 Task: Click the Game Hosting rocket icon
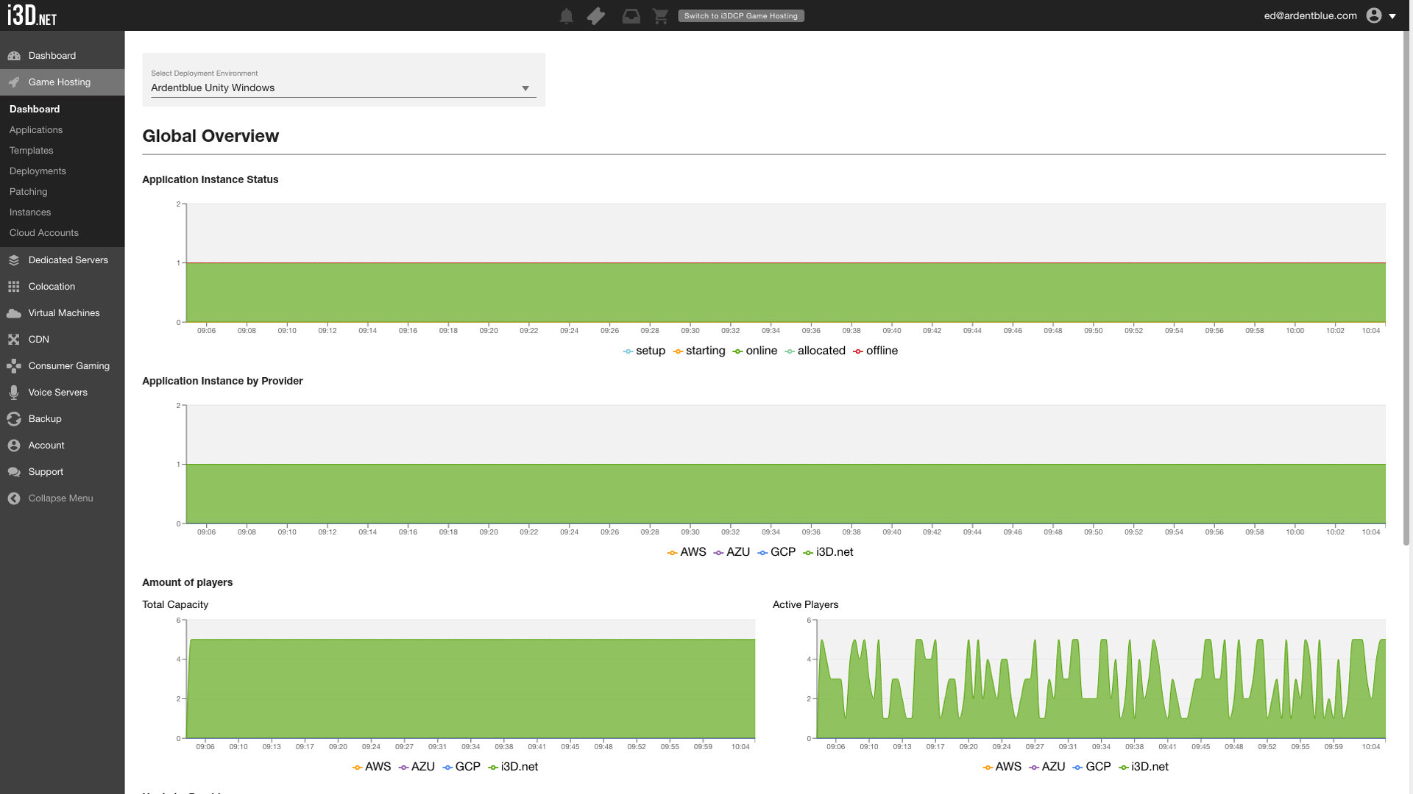(x=14, y=82)
